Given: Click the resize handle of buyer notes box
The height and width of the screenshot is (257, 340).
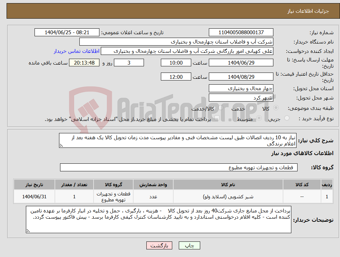Looking at the screenshot, I should pos(28,231).
